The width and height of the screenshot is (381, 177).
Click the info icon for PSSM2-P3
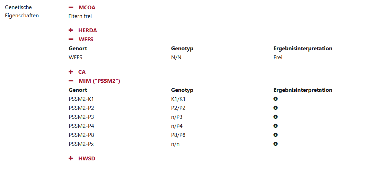tap(275, 117)
